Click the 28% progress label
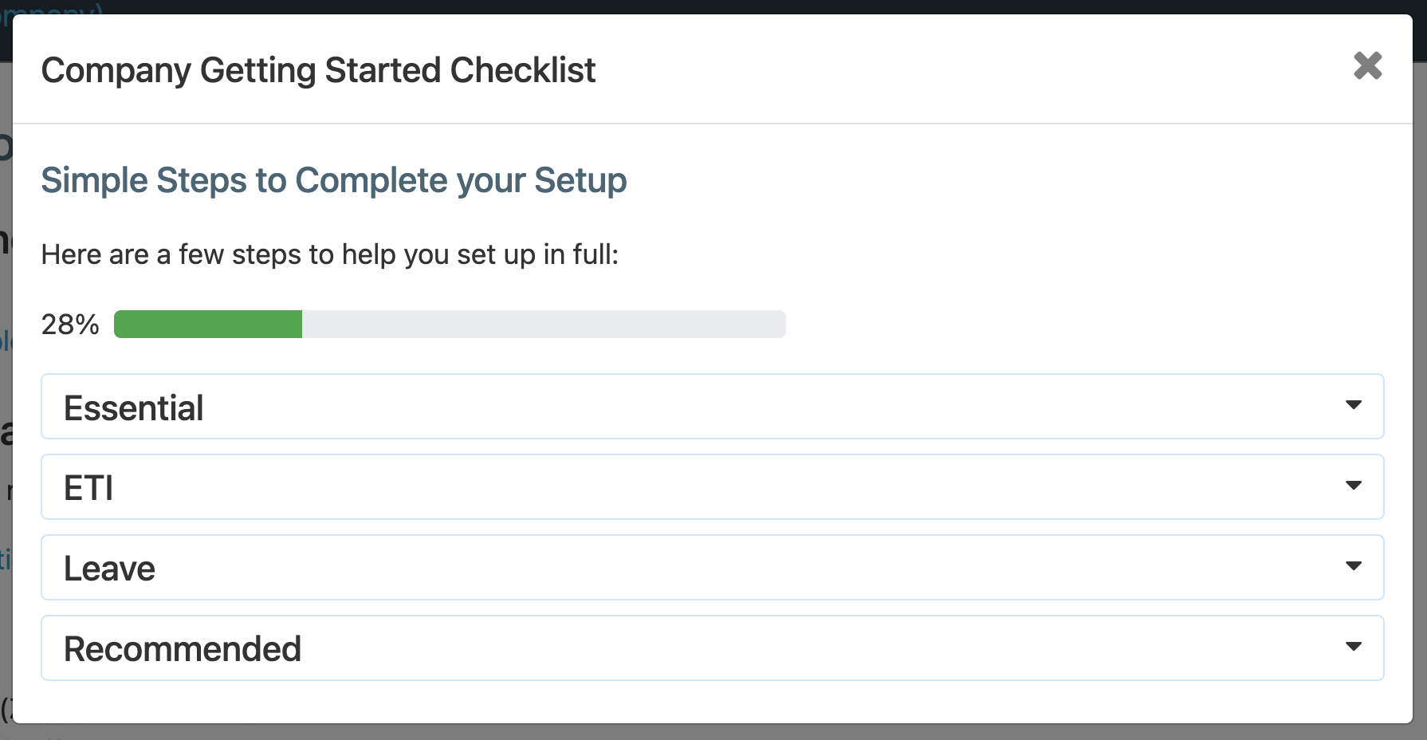Viewport: 1427px width, 740px height. [70, 325]
